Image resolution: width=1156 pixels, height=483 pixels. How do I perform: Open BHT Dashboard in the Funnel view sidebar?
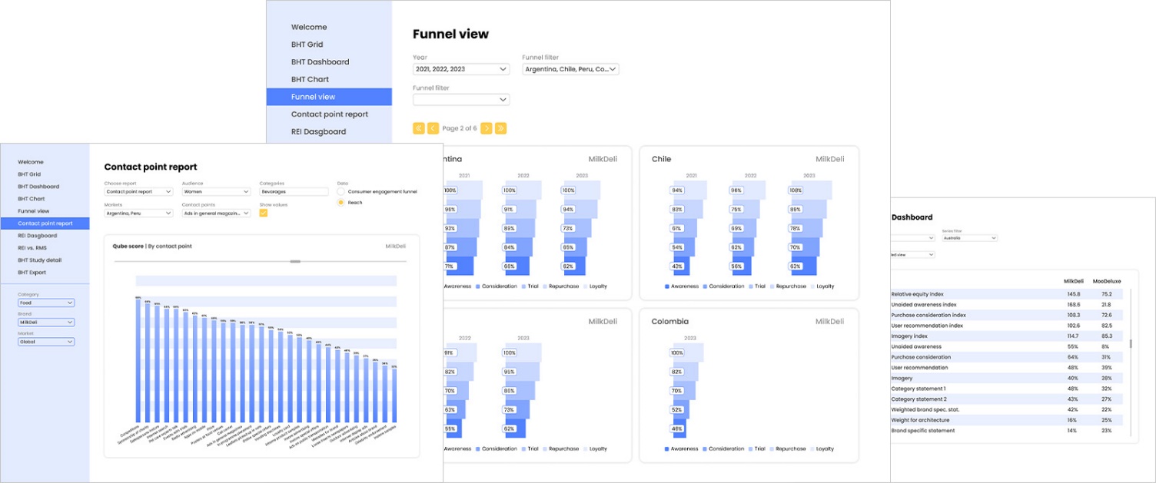click(x=320, y=62)
